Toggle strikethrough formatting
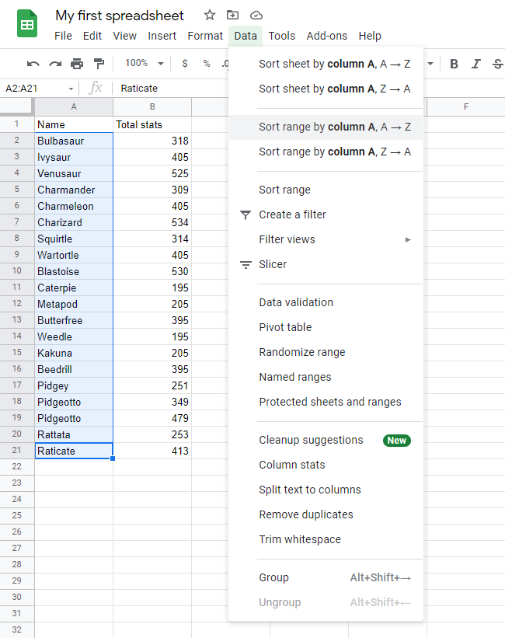Viewport: 505px width, 638px height. 497,64
